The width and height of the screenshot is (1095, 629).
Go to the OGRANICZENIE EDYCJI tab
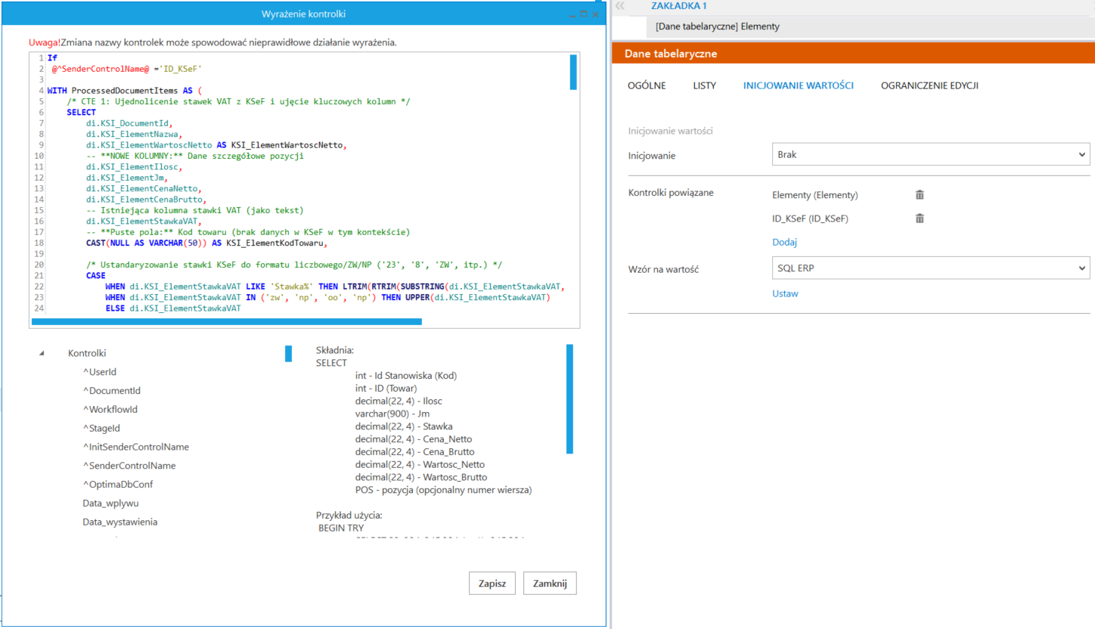point(929,85)
